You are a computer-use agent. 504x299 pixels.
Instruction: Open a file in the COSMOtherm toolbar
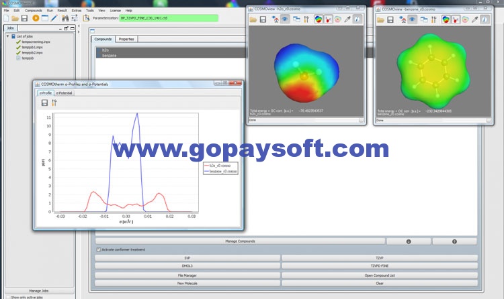[x=15, y=18]
